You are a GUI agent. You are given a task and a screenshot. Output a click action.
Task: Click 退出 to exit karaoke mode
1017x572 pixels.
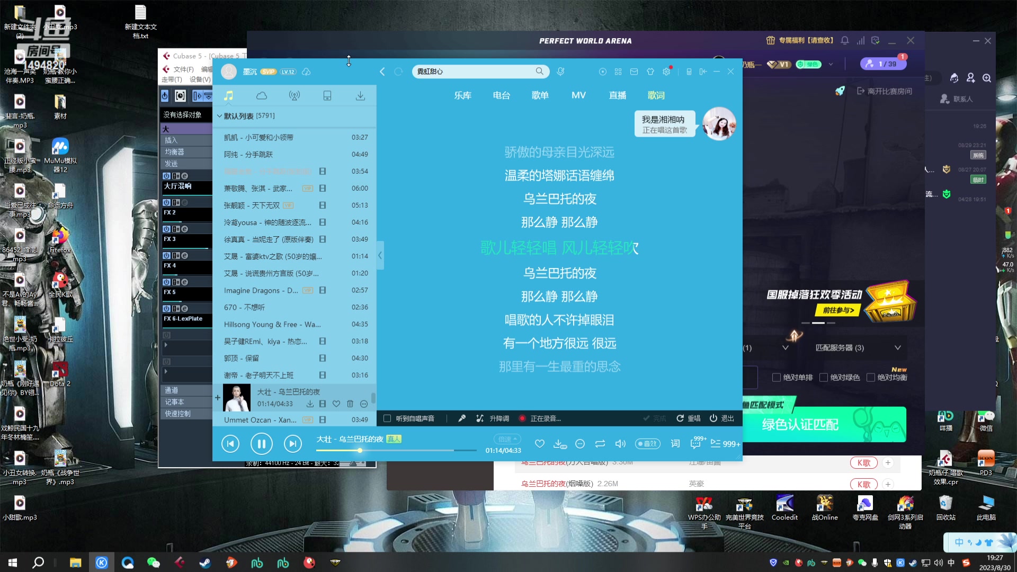722,418
